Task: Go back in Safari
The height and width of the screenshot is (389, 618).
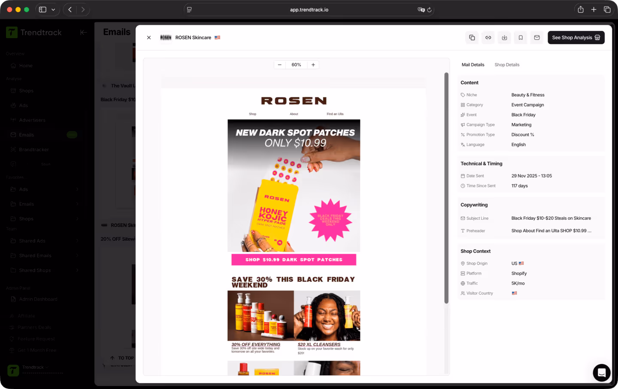Action: click(70, 9)
